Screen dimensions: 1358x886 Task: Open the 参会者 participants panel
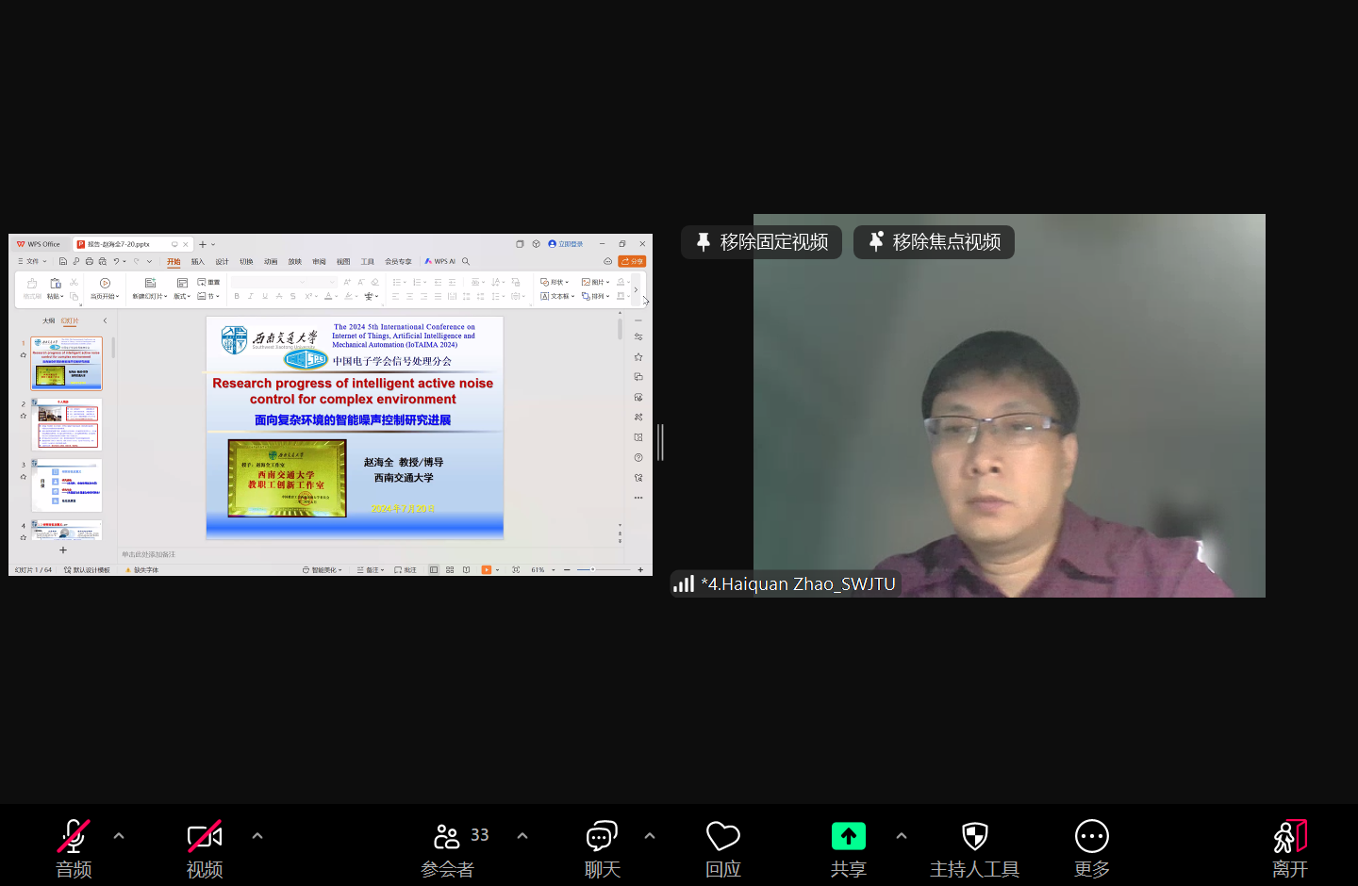point(447,848)
